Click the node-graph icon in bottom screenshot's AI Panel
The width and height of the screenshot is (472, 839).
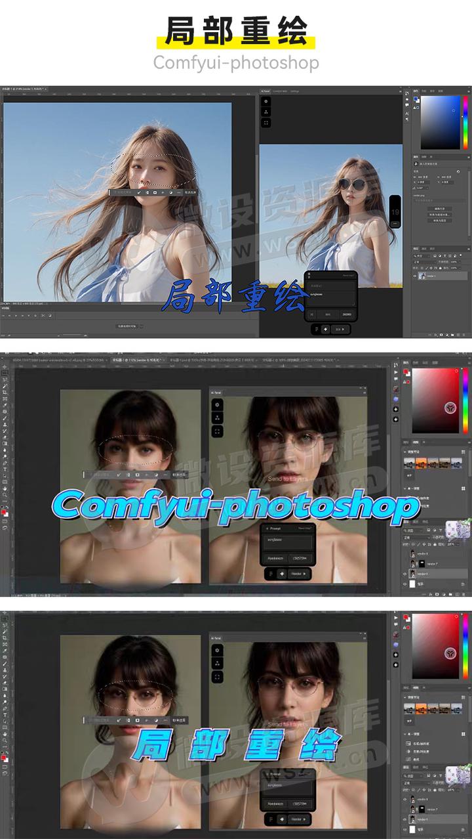217,664
